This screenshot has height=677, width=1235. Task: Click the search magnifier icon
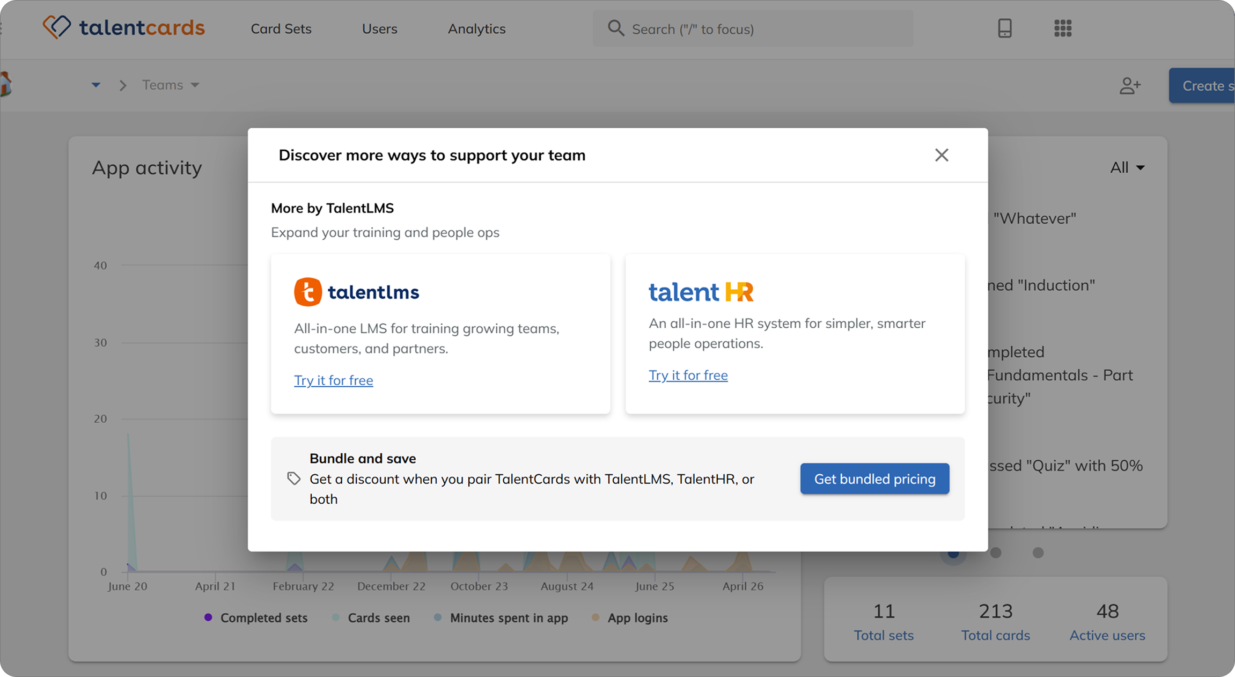pos(616,28)
